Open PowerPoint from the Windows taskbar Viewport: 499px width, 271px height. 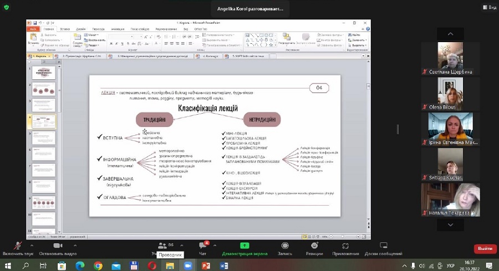206,265
